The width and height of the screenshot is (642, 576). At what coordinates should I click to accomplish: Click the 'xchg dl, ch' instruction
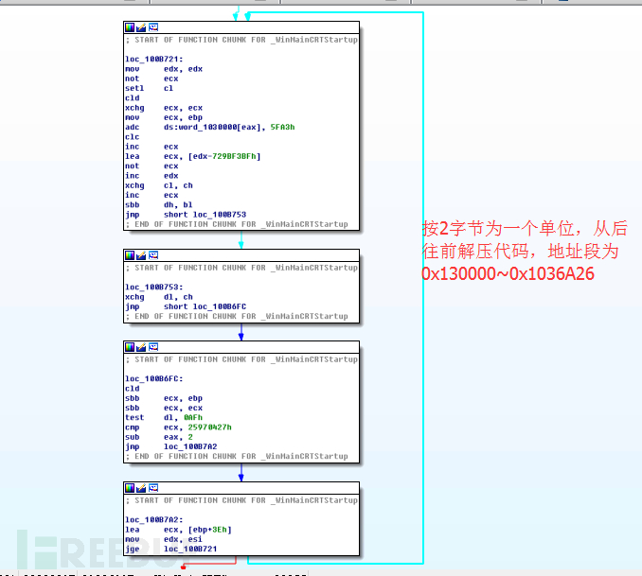(159, 297)
